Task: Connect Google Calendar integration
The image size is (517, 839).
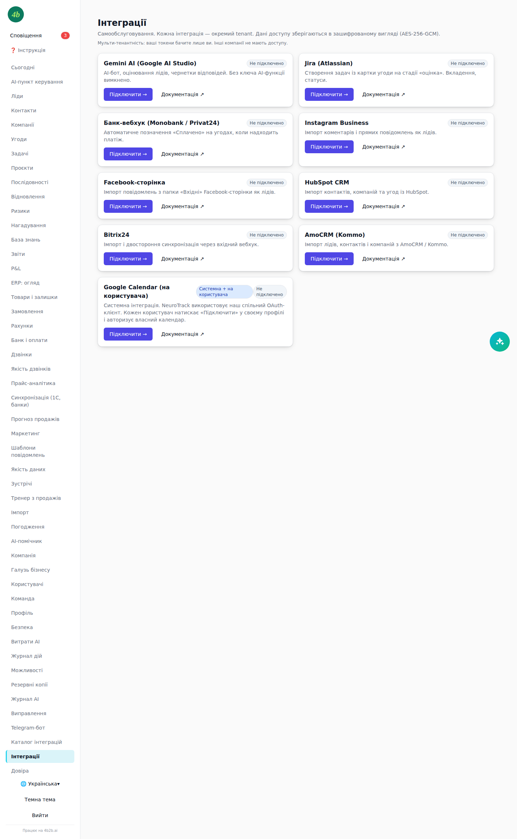Action: coord(128,334)
